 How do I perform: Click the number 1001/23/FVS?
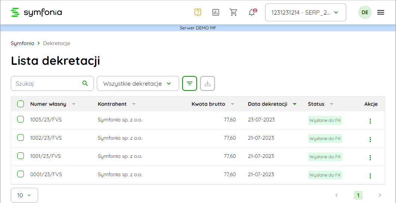pyautogui.click(x=46, y=156)
